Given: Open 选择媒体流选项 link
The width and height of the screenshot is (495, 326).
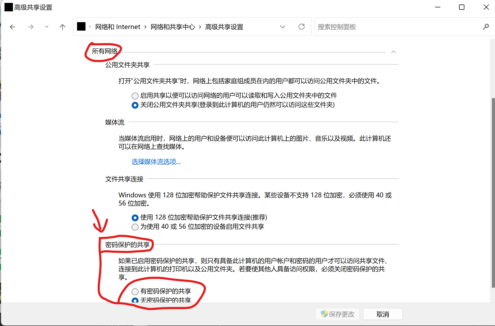Looking at the screenshot, I should tap(156, 162).
